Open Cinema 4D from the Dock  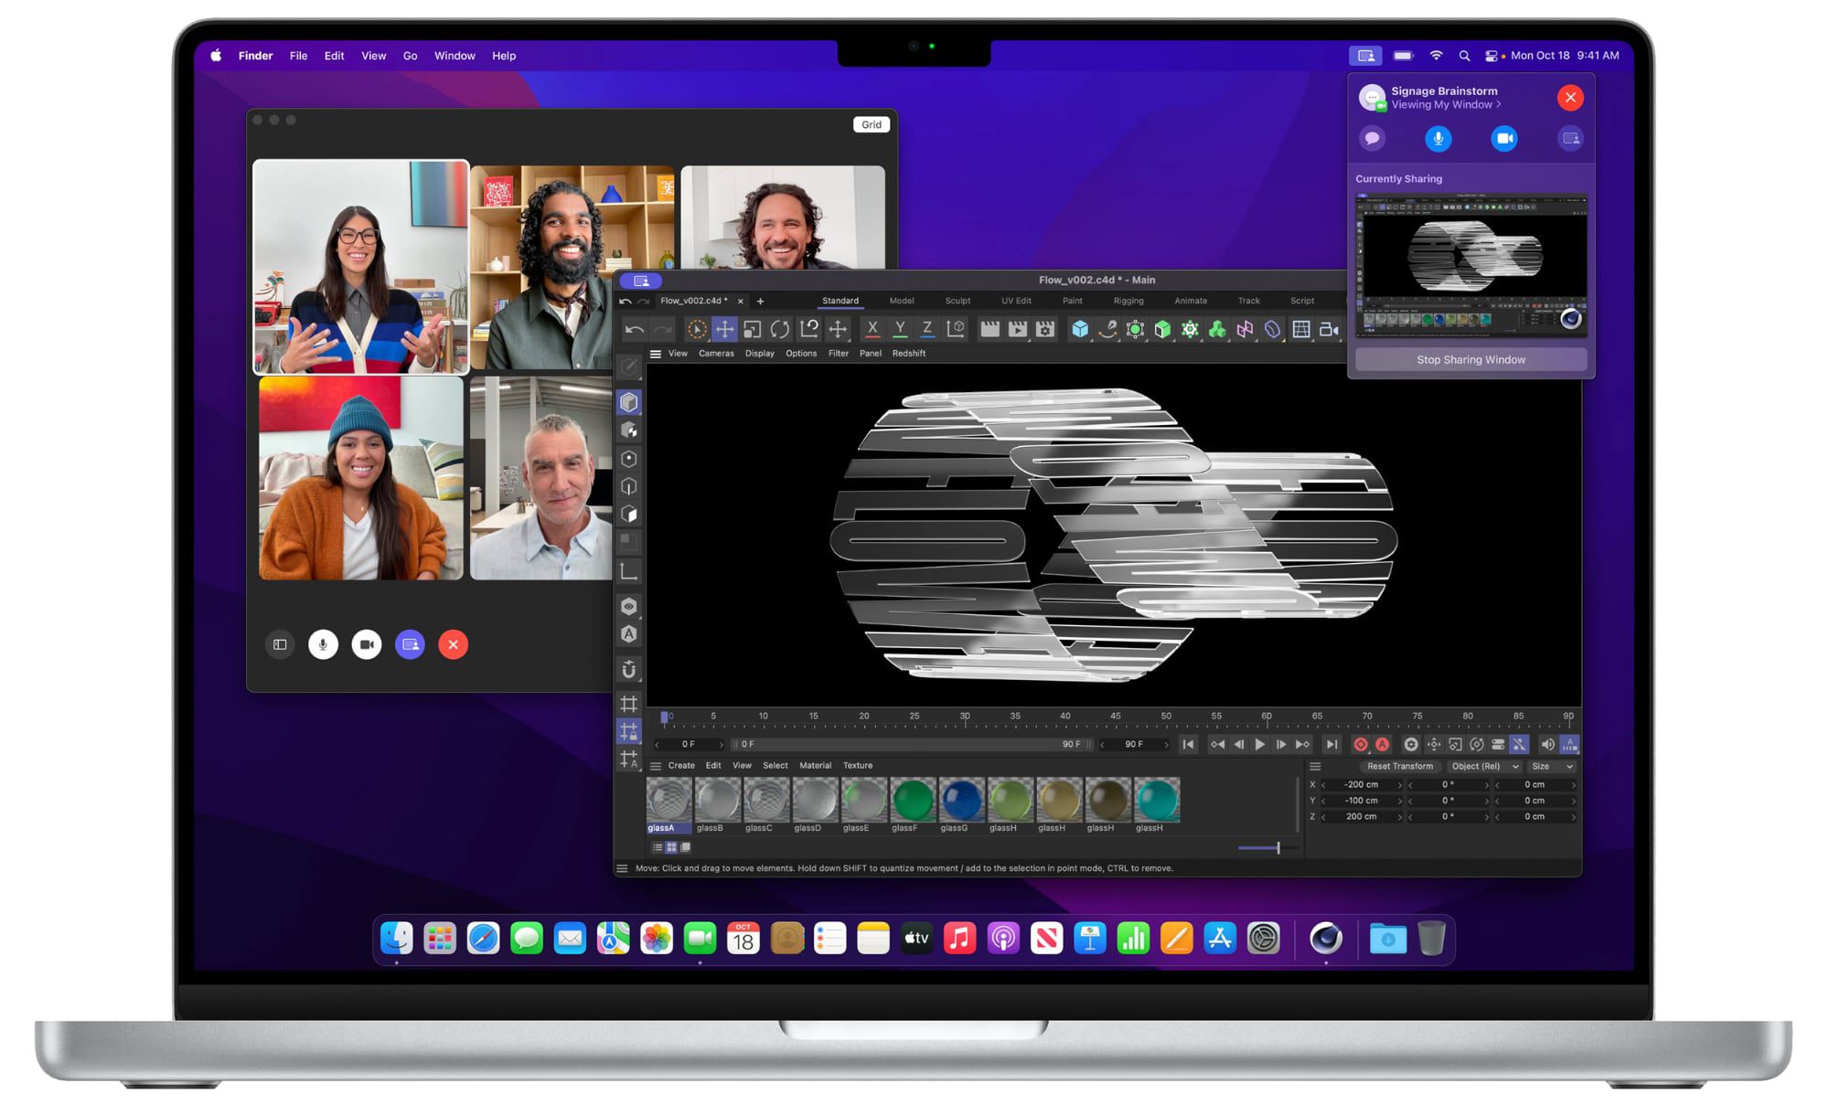click(1327, 938)
